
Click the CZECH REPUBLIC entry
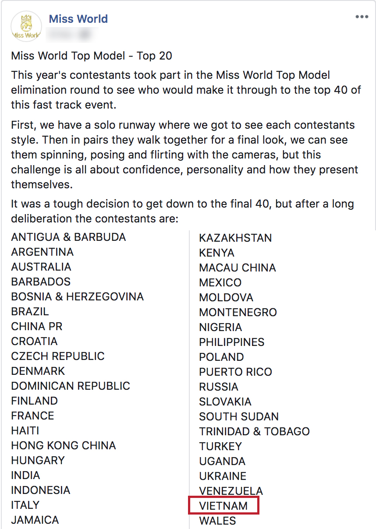click(x=58, y=356)
